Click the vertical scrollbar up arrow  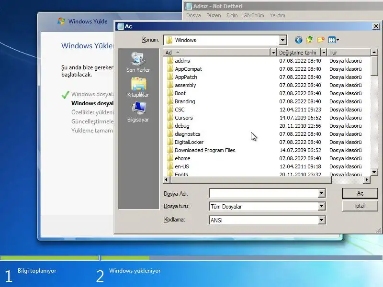coord(374,52)
